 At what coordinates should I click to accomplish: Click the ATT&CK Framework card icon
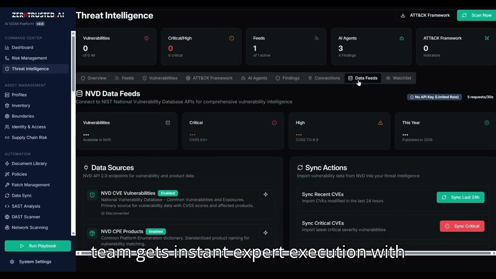[487, 38]
